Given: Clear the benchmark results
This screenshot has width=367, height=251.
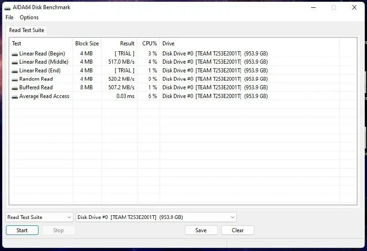Looking at the screenshot, I should click(238, 230).
